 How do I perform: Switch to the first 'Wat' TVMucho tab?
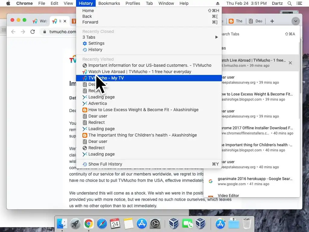(40, 21)
